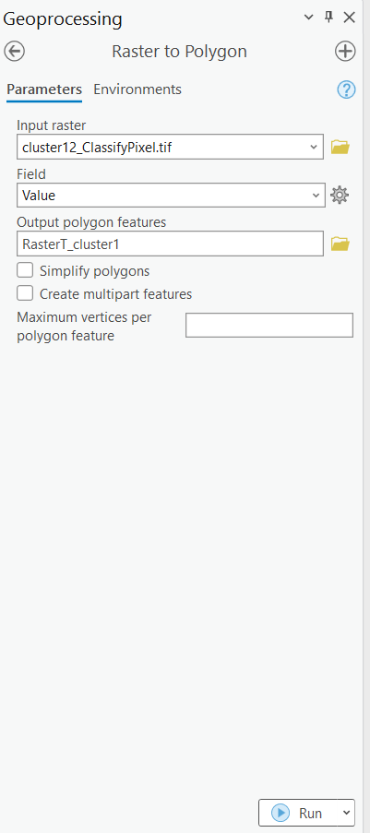Browse for output polygon features folder
The height and width of the screenshot is (833, 370).
340,244
